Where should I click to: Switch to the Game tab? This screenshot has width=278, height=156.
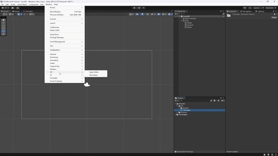click(16, 11)
